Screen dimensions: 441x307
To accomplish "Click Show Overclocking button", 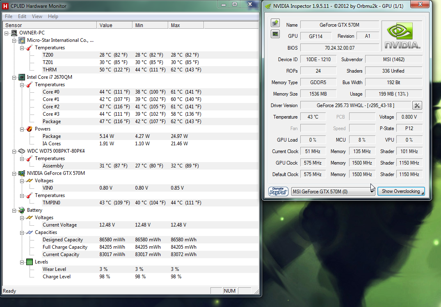I will [401, 191].
